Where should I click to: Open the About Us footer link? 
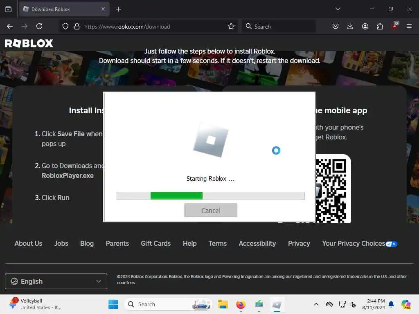(x=28, y=244)
